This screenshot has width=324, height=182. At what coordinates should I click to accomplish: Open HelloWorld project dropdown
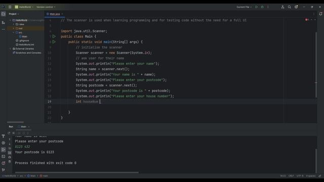tap(24, 7)
